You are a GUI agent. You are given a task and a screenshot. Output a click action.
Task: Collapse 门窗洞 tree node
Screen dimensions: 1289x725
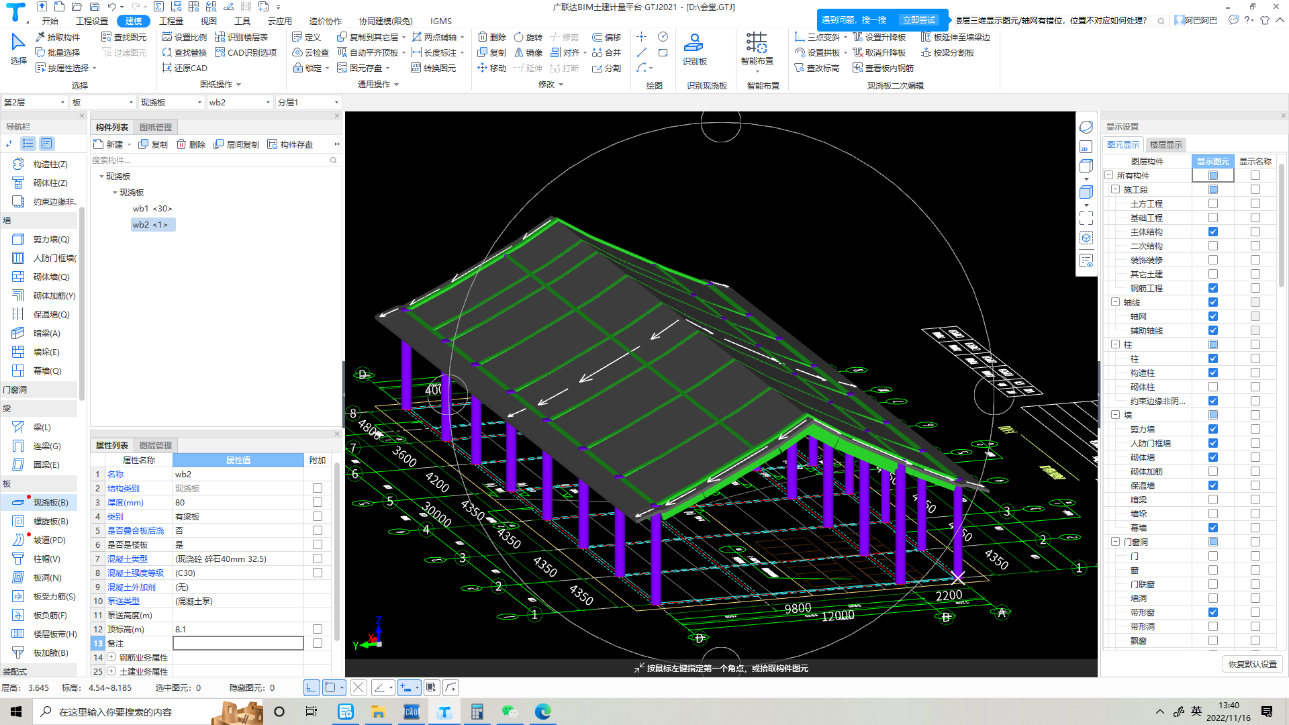1115,542
